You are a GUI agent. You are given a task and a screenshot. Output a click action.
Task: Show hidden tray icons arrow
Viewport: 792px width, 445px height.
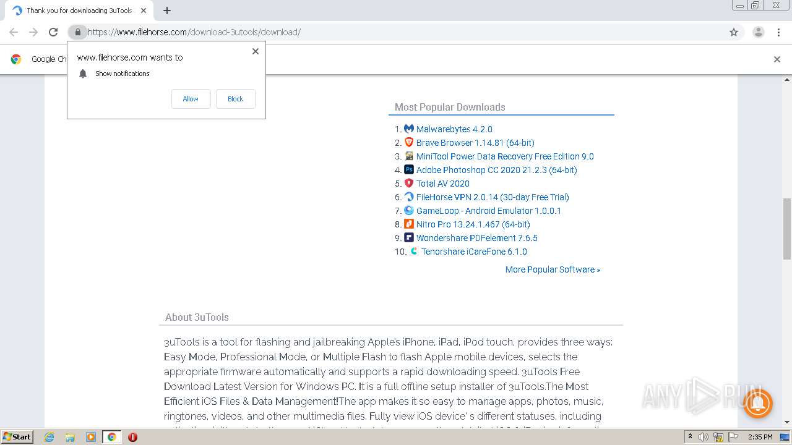(691, 437)
